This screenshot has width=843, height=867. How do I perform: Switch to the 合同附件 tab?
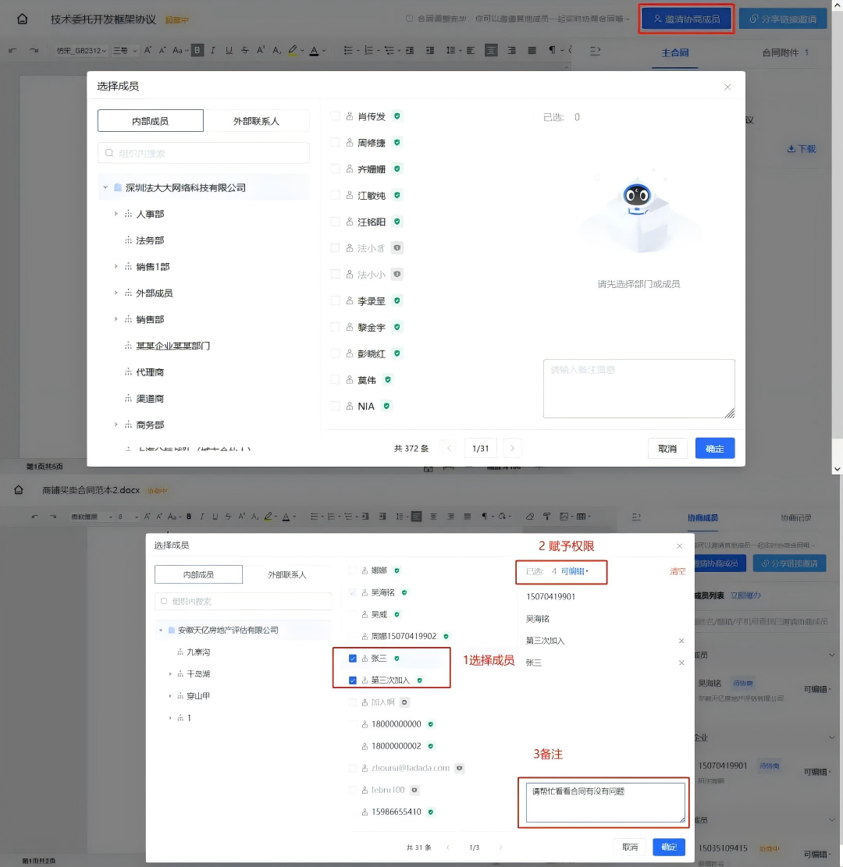coord(784,53)
